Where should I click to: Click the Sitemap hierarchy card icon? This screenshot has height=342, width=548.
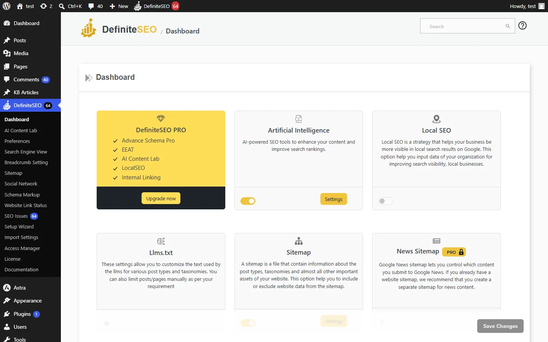(x=299, y=241)
